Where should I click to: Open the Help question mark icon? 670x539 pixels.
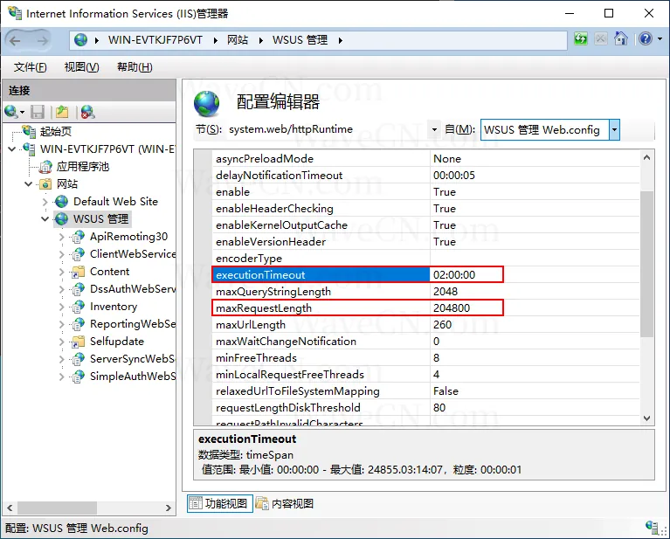646,39
